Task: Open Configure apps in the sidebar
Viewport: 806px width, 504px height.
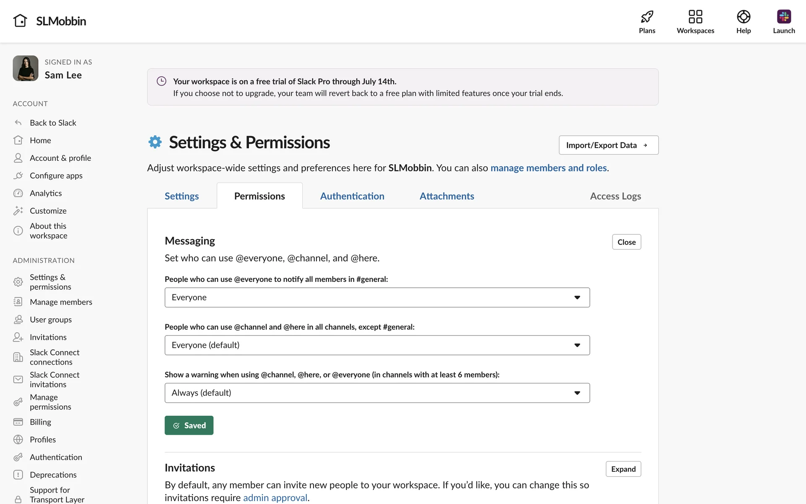Action: point(56,176)
